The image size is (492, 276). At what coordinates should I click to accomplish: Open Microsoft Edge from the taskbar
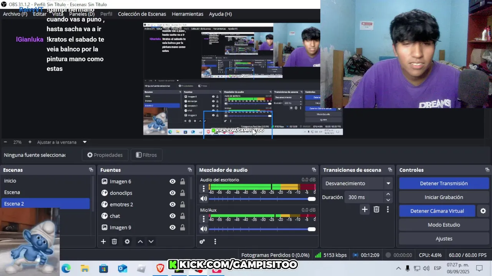(x=66, y=268)
